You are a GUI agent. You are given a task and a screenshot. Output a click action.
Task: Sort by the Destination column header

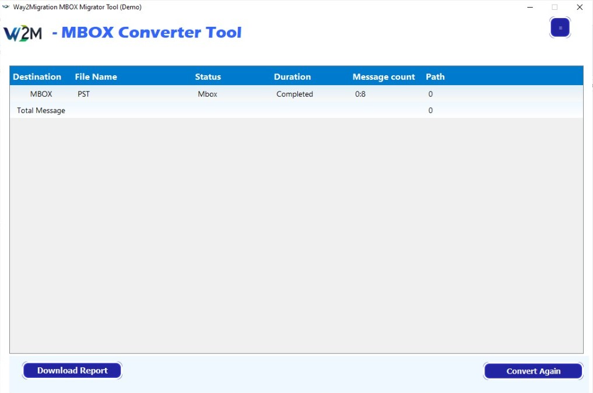[37, 77]
